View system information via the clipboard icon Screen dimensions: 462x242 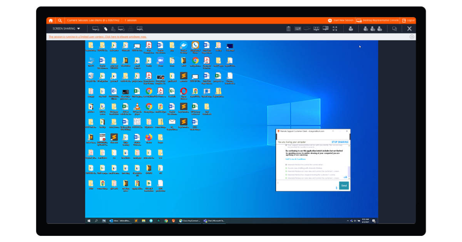click(x=288, y=28)
